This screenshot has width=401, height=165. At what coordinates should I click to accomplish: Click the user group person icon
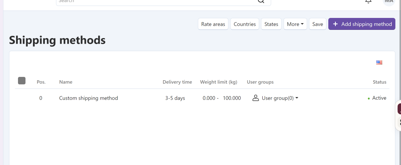pos(256,98)
